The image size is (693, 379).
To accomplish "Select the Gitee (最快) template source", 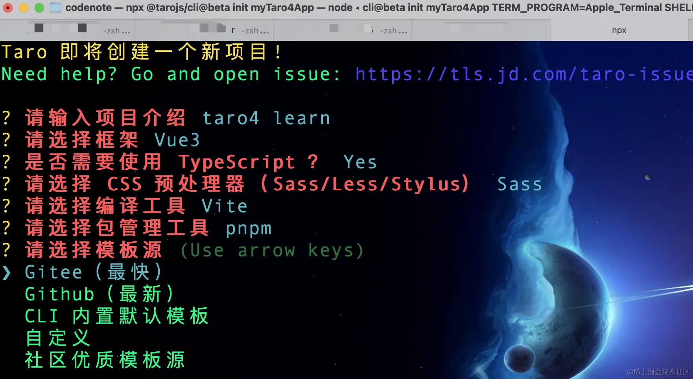I will point(93,272).
